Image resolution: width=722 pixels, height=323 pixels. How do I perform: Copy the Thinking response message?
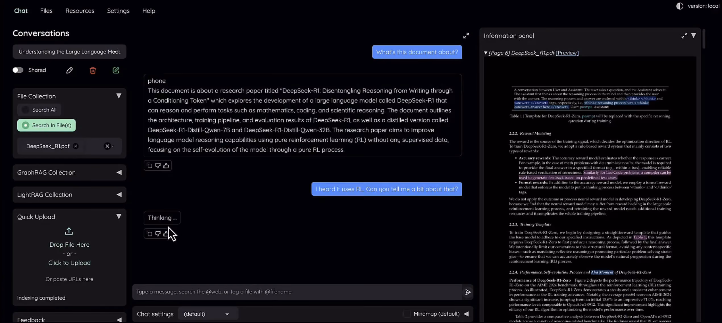(149, 233)
